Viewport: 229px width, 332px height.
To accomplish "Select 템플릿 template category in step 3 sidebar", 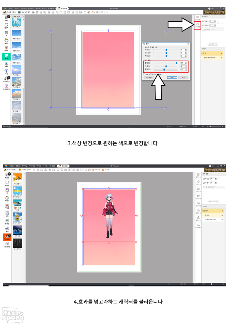I will tap(6, 18).
